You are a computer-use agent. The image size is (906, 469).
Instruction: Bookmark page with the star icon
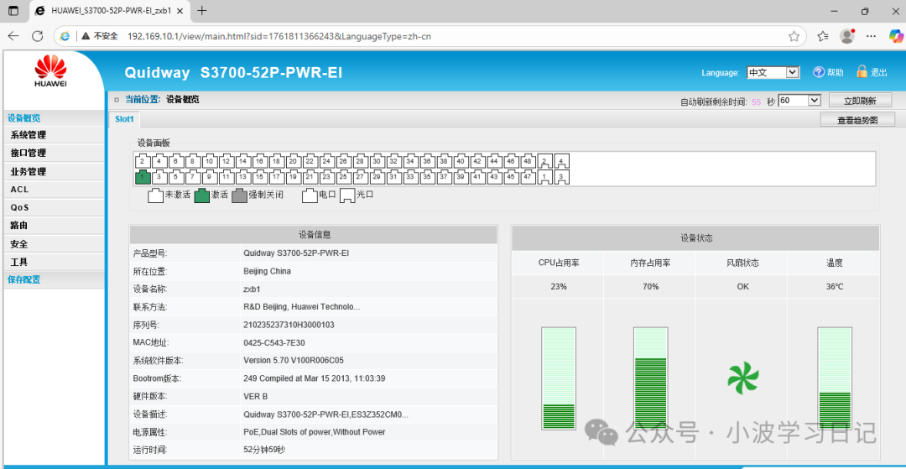(x=794, y=36)
